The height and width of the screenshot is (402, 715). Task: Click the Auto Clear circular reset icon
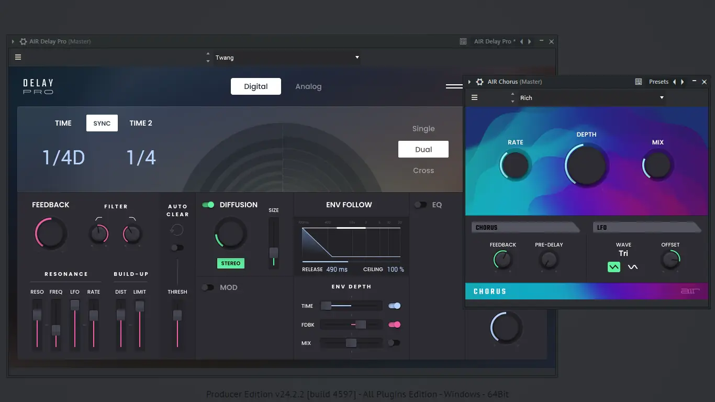177,230
